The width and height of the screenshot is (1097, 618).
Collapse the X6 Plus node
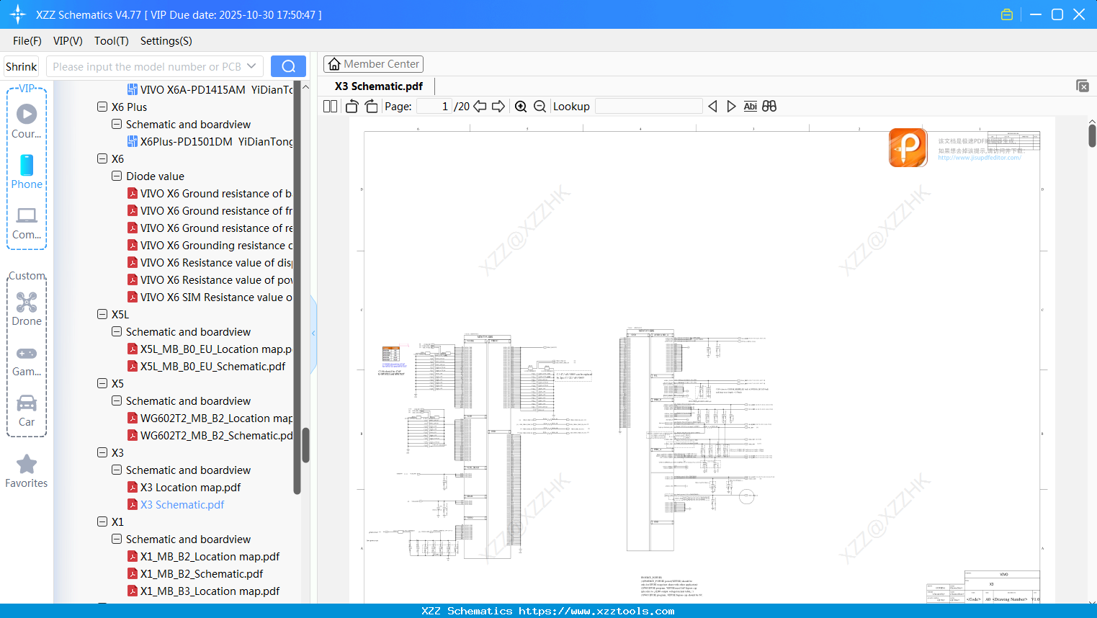(x=102, y=107)
